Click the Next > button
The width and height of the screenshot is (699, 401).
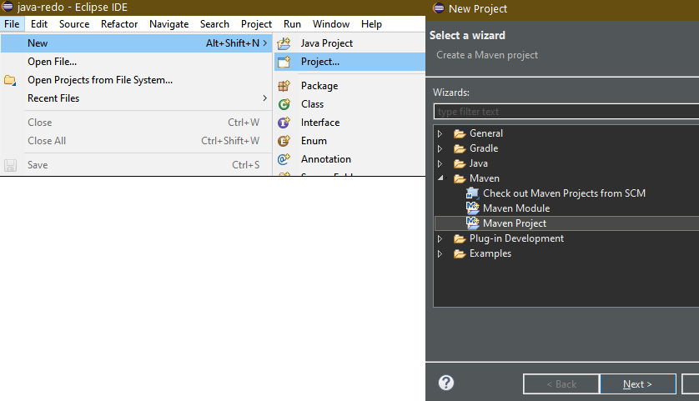tap(638, 384)
